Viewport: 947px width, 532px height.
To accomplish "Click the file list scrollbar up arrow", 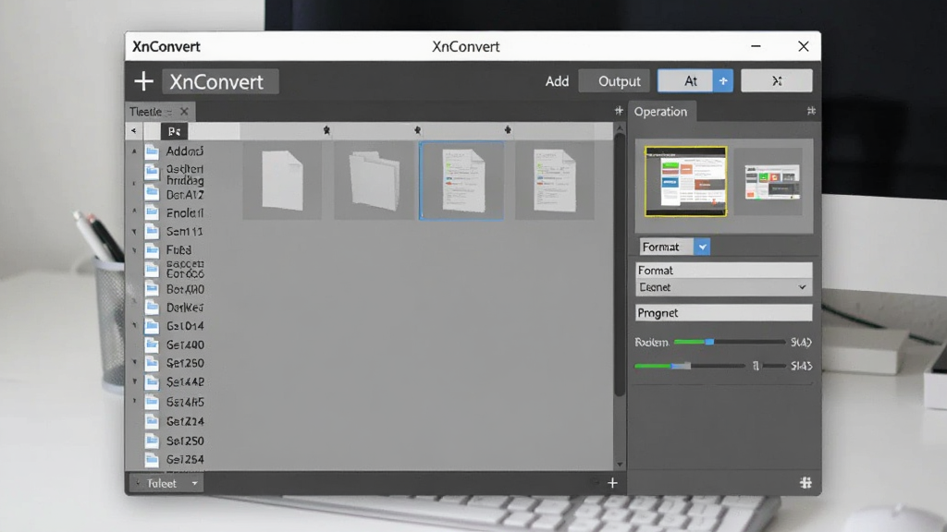I will click(x=620, y=128).
